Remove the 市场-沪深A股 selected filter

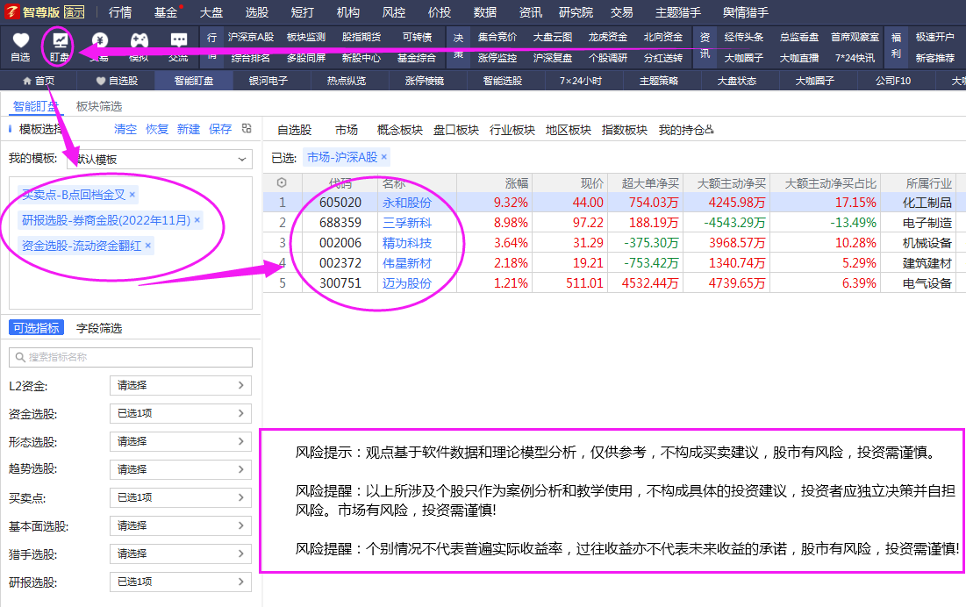(x=383, y=157)
